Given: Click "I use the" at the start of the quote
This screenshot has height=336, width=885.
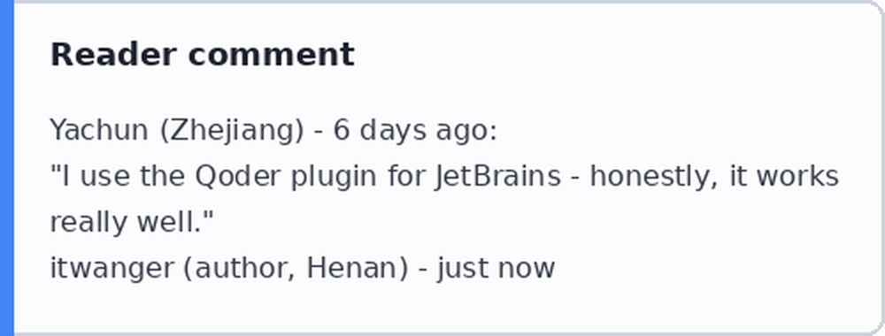Looking at the screenshot, I should click(x=118, y=177).
